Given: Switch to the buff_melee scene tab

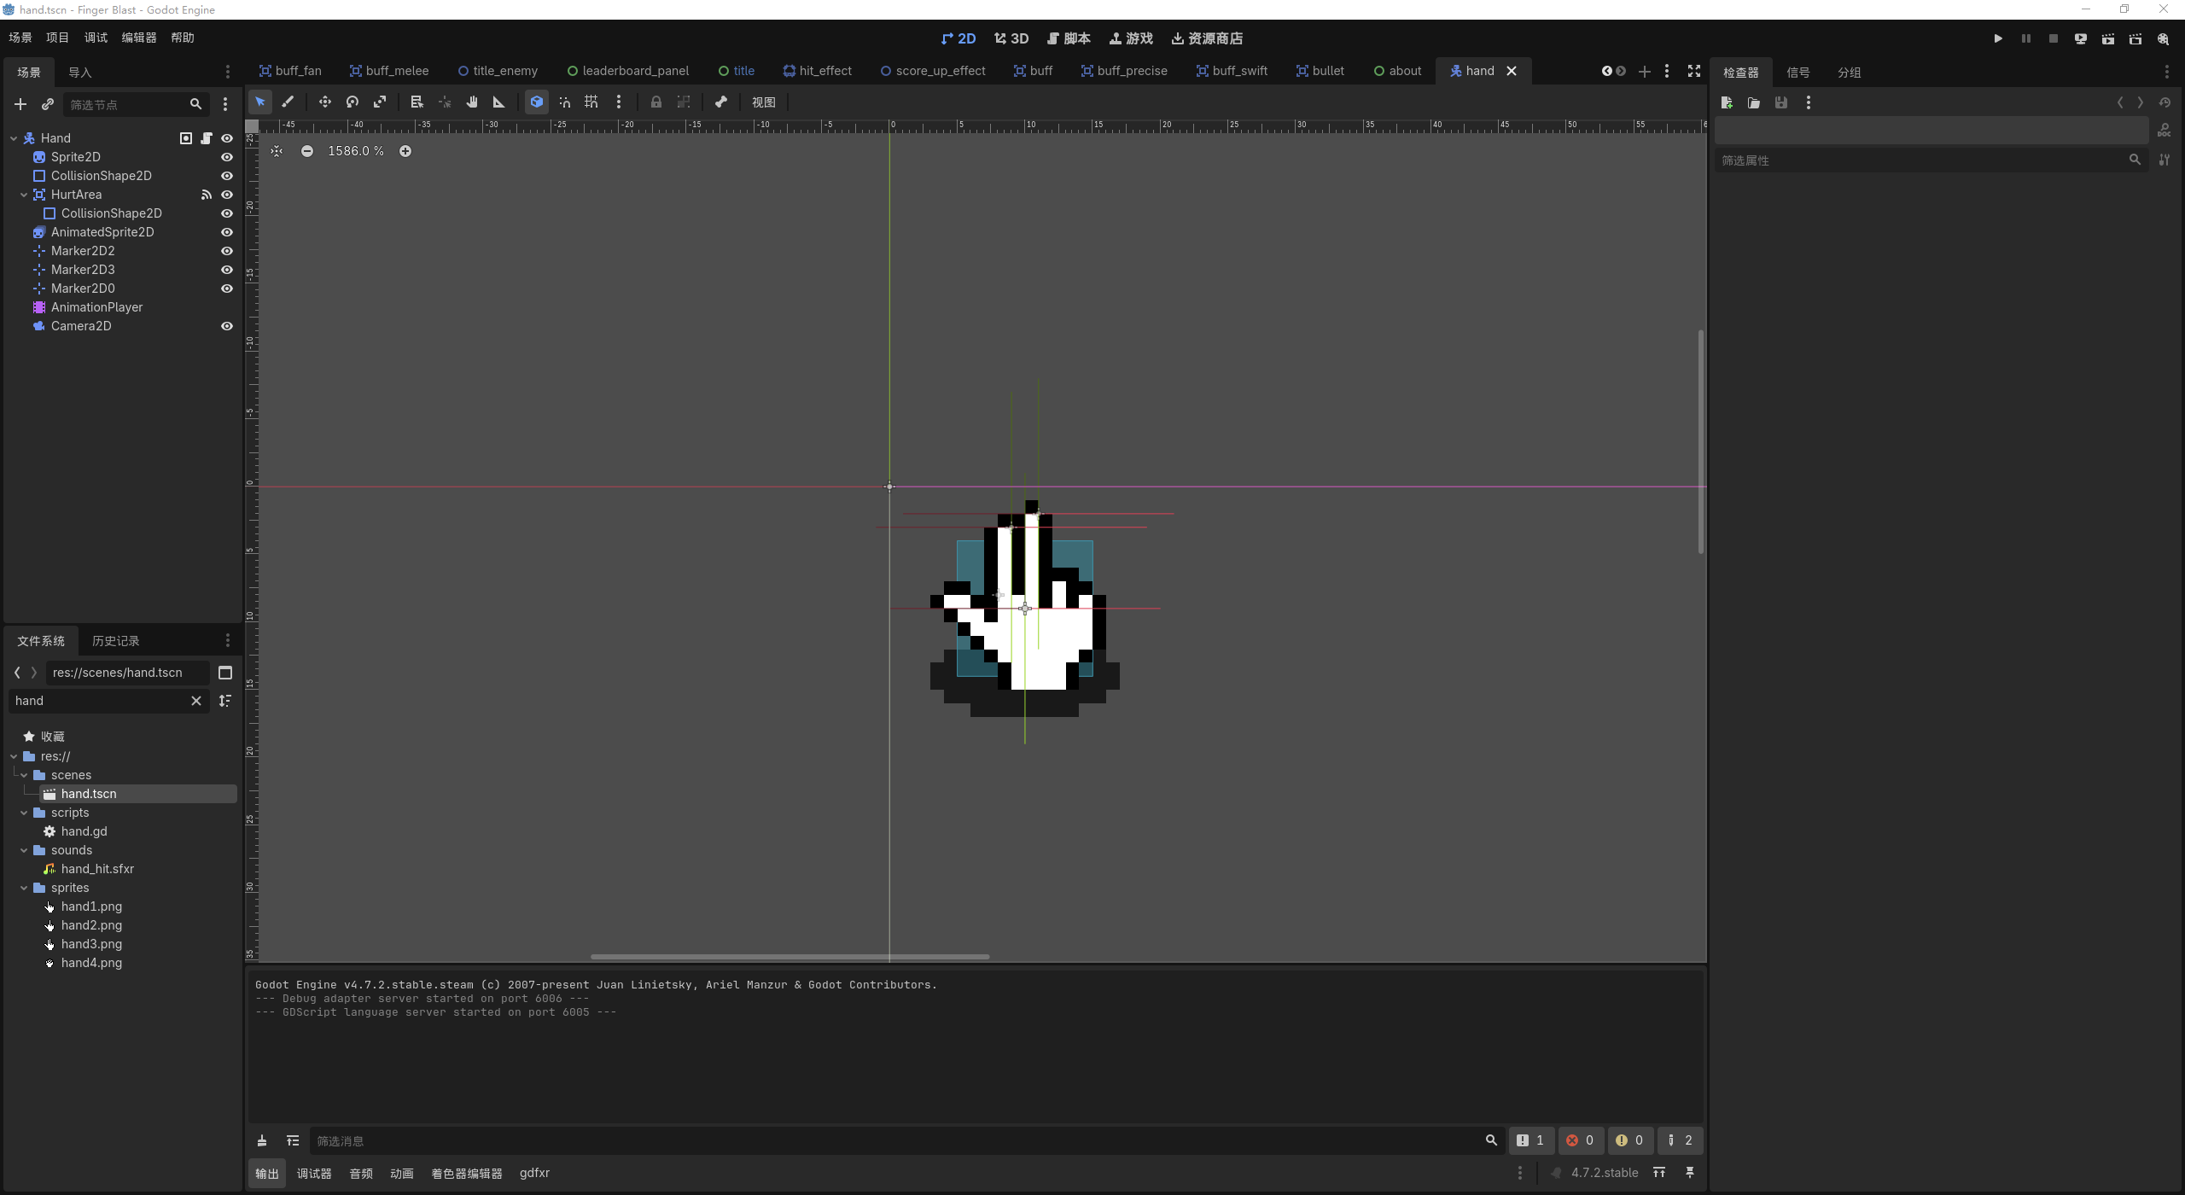Looking at the screenshot, I should [388, 71].
